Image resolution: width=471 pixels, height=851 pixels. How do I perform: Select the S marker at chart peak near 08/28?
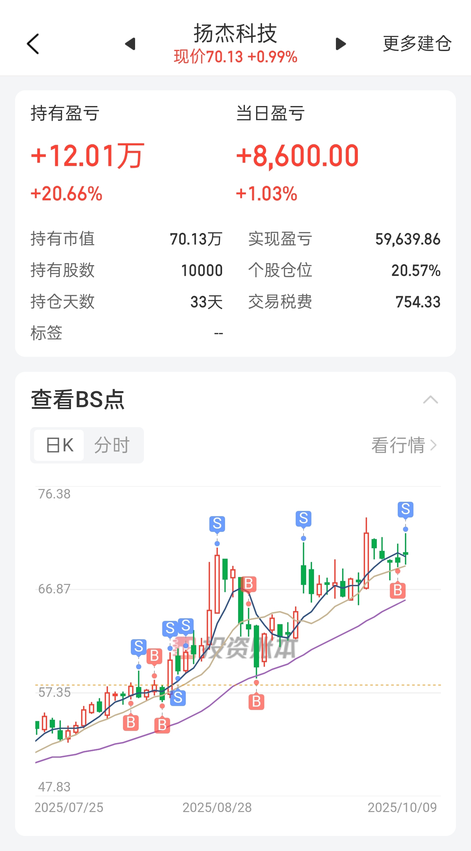(217, 524)
